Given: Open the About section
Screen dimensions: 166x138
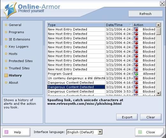Looking at the screenshot, I should tap(13, 82).
